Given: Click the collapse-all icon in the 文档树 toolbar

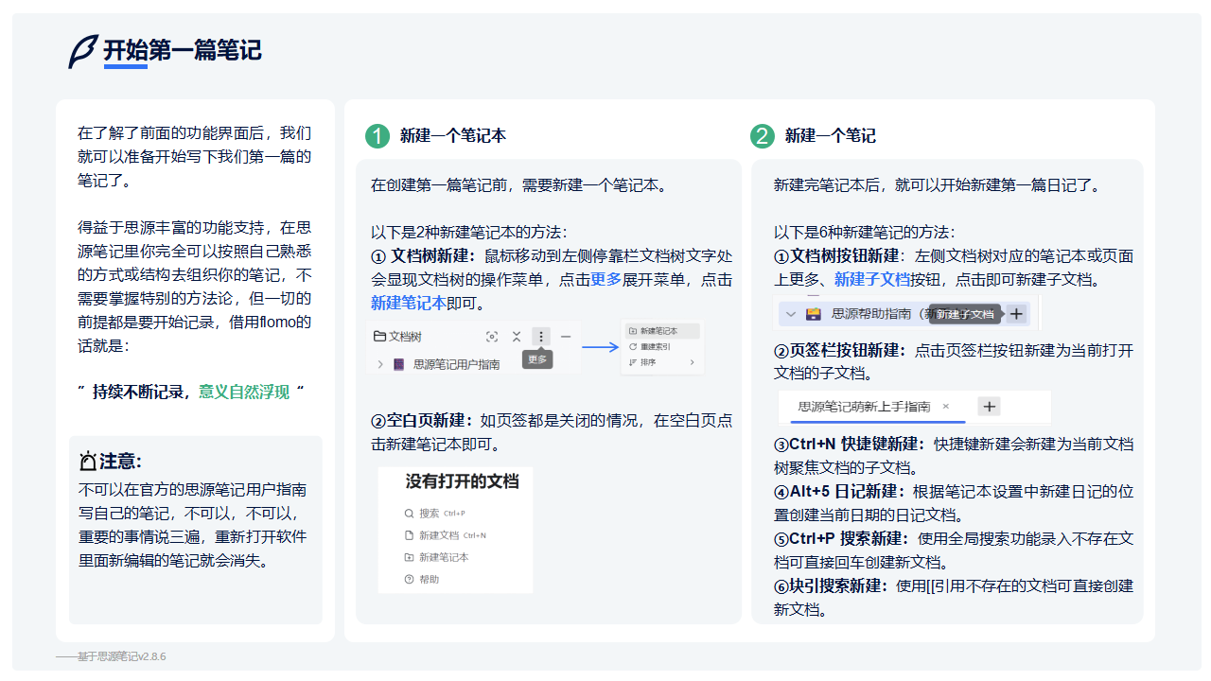Looking at the screenshot, I should point(517,337).
